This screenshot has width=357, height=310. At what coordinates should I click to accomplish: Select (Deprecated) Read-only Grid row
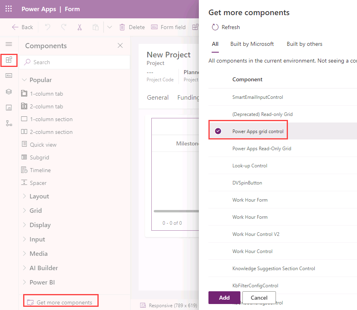click(x=283, y=114)
